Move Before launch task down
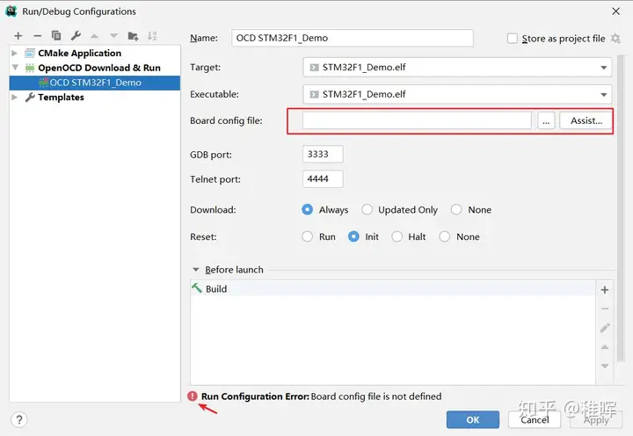The image size is (633, 436). pos(605,366)
